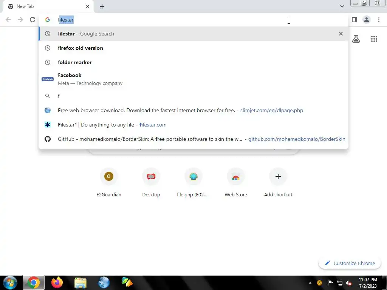Open the profile avatar button

point(367,20)
